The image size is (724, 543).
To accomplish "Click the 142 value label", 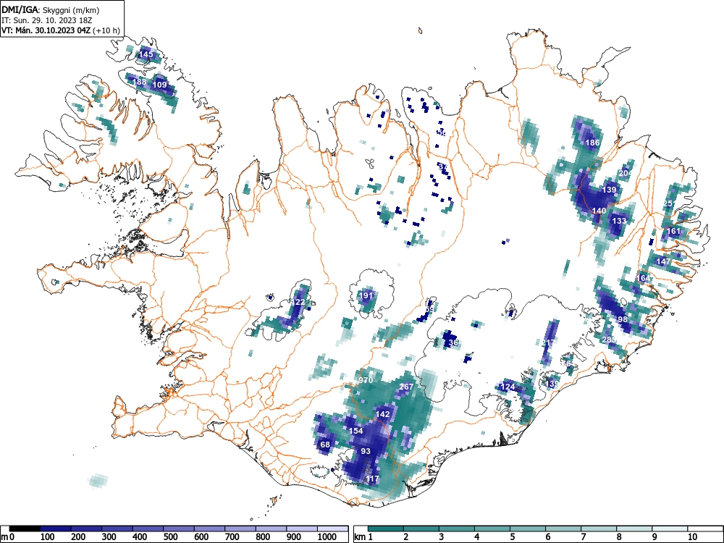I will click(383, 414).
